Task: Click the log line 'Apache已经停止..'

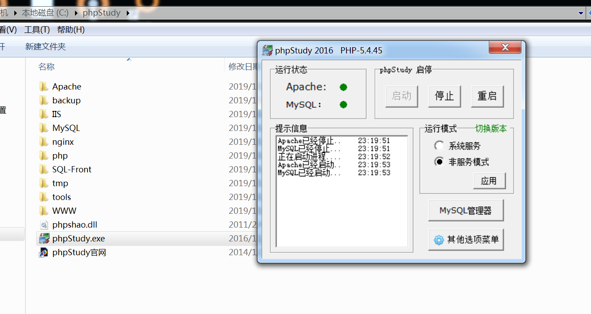Action: [x=334, y=141]
